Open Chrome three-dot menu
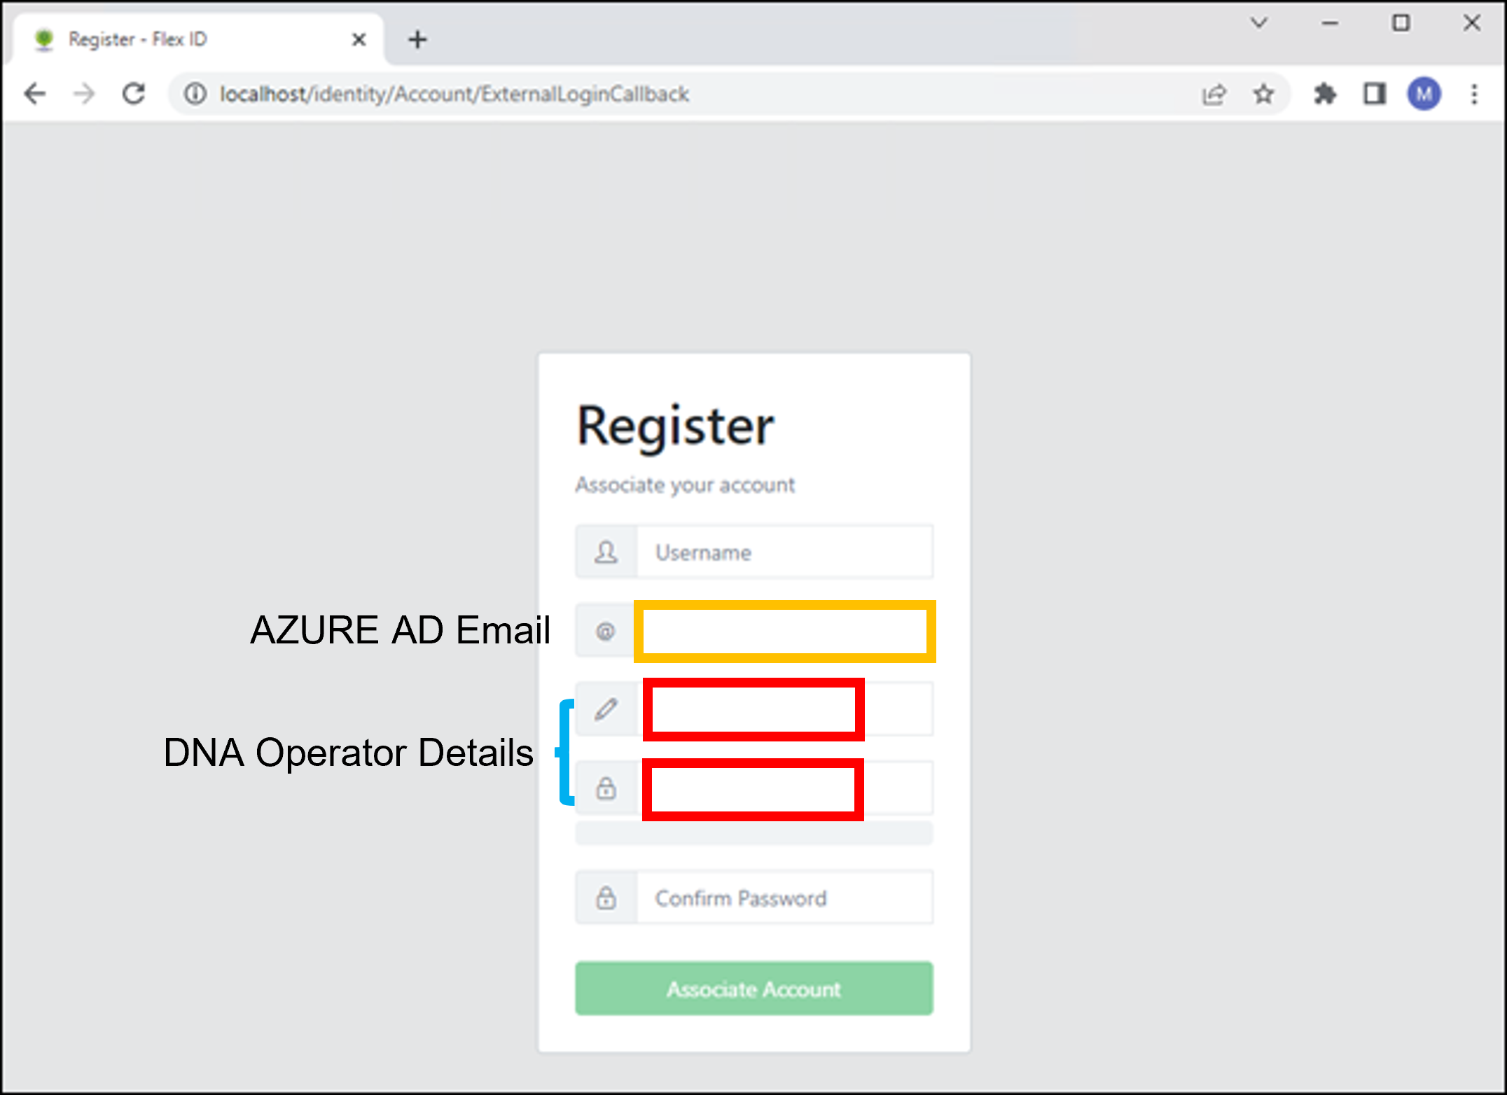 [1475, 94]
